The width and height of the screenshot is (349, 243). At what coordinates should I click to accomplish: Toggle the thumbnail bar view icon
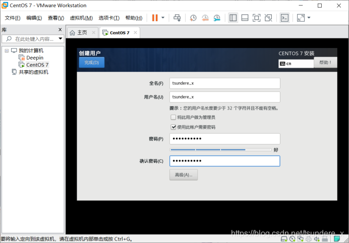pos(245,18)
